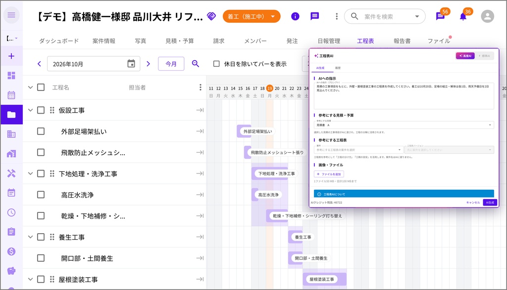Click indent arrow on 仮設工事 row
This screenshot has width=507, height=290.
200,110
